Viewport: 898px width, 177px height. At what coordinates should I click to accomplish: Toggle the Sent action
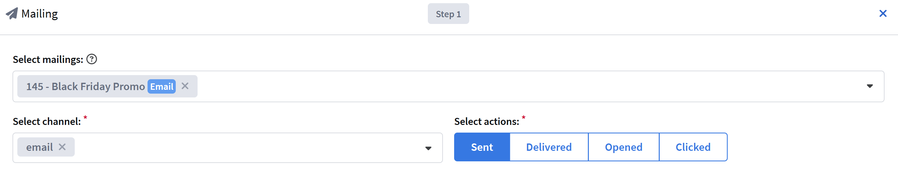pyautogui.click(x=482, y=147)
